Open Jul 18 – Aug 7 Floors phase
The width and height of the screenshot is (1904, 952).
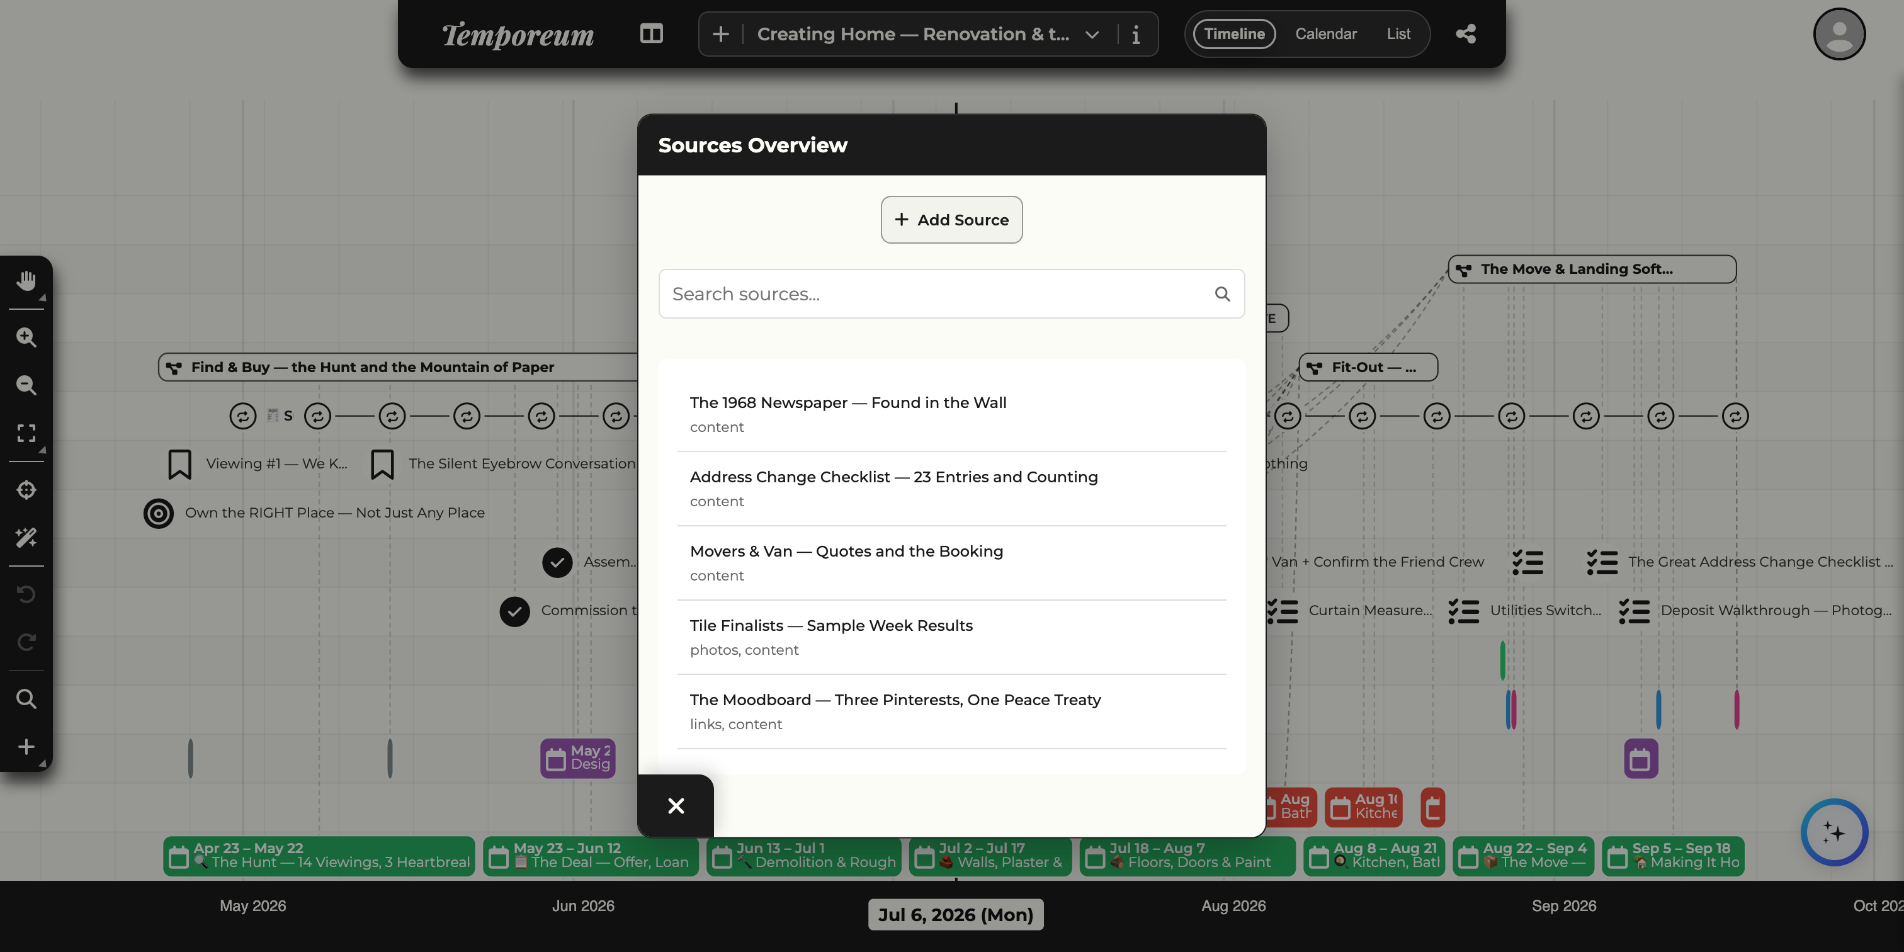[x=1187, y=856]
